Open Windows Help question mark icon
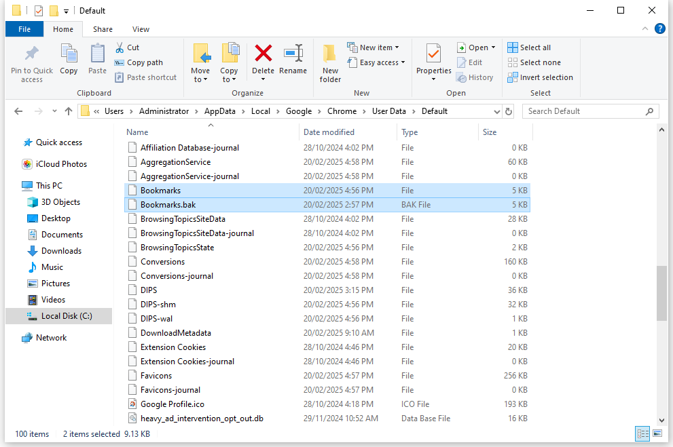 [659, 28]
